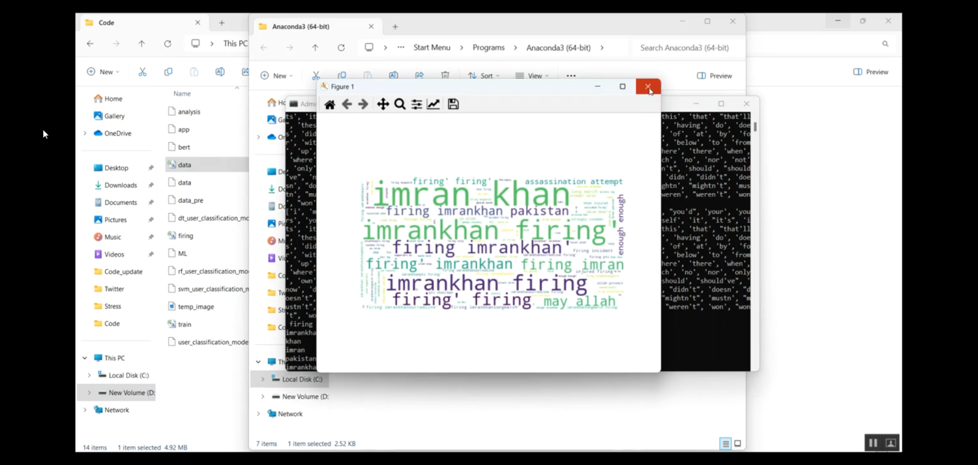Save the word cloud figure using the Save icon
This screenshot has width=978, height=465.
452,104
